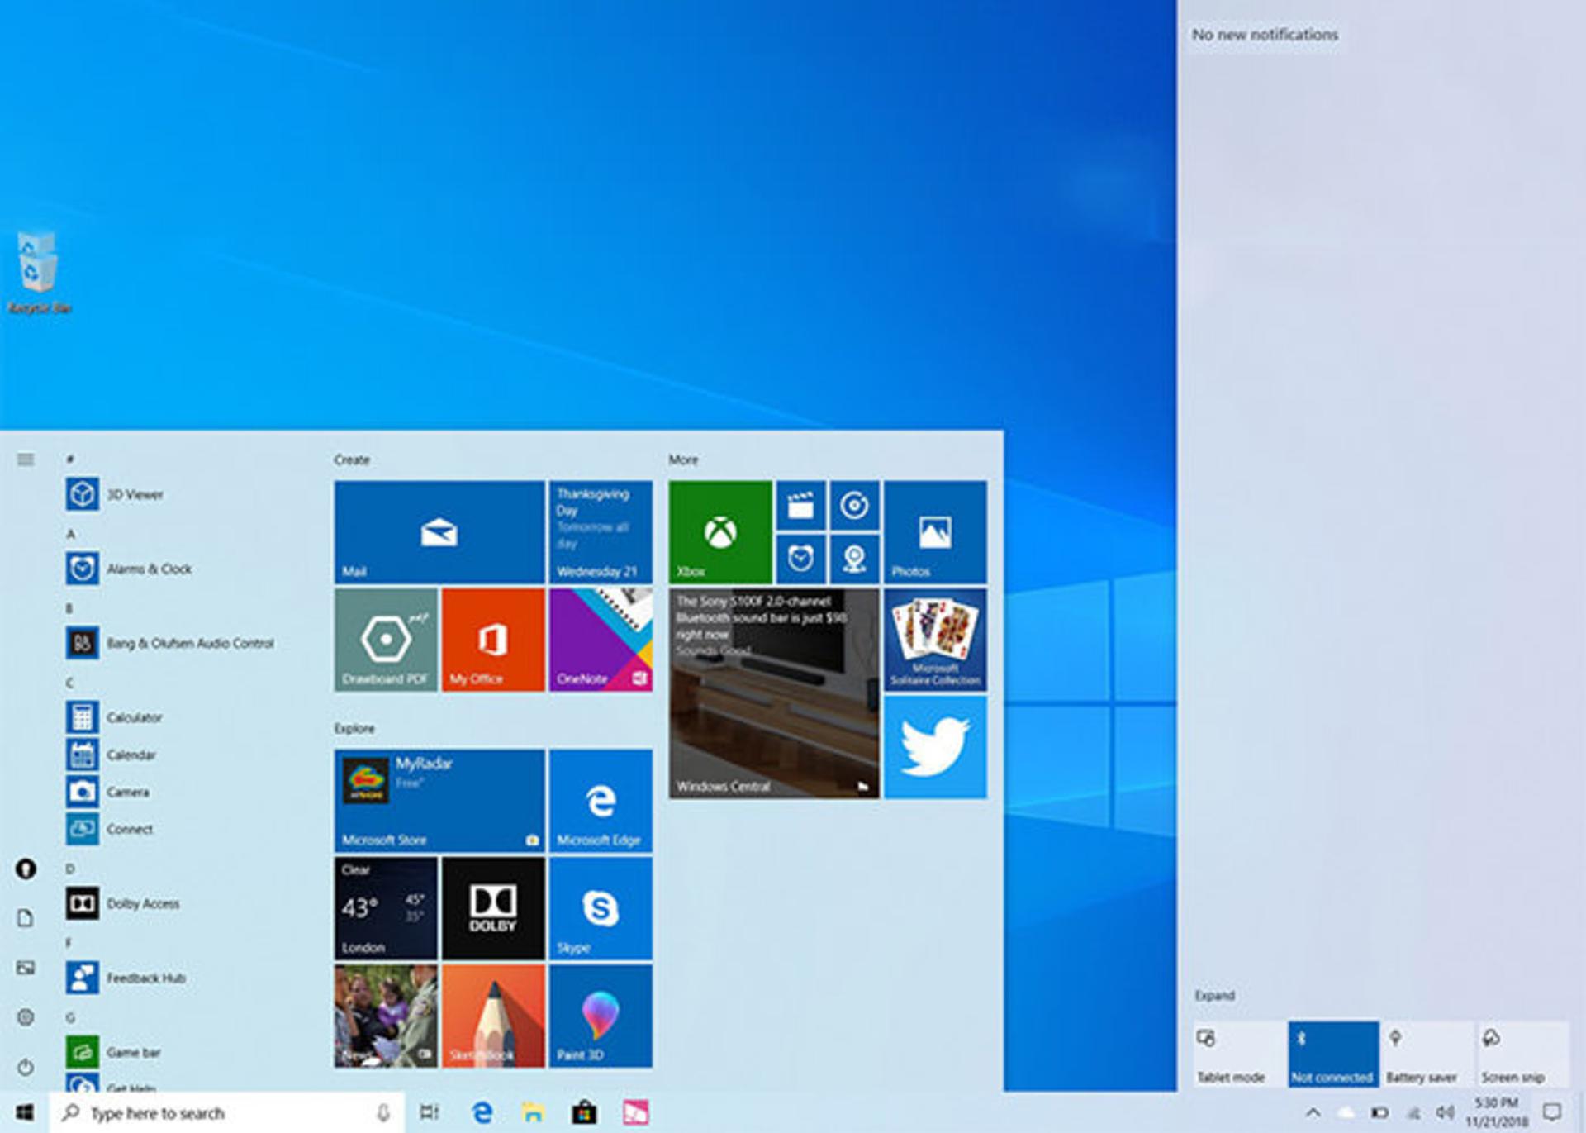Launch Microsoft Edge from its tile
Image resolution: width=1586 pixels, height=1133 pixels.
[x=601, y=801]
